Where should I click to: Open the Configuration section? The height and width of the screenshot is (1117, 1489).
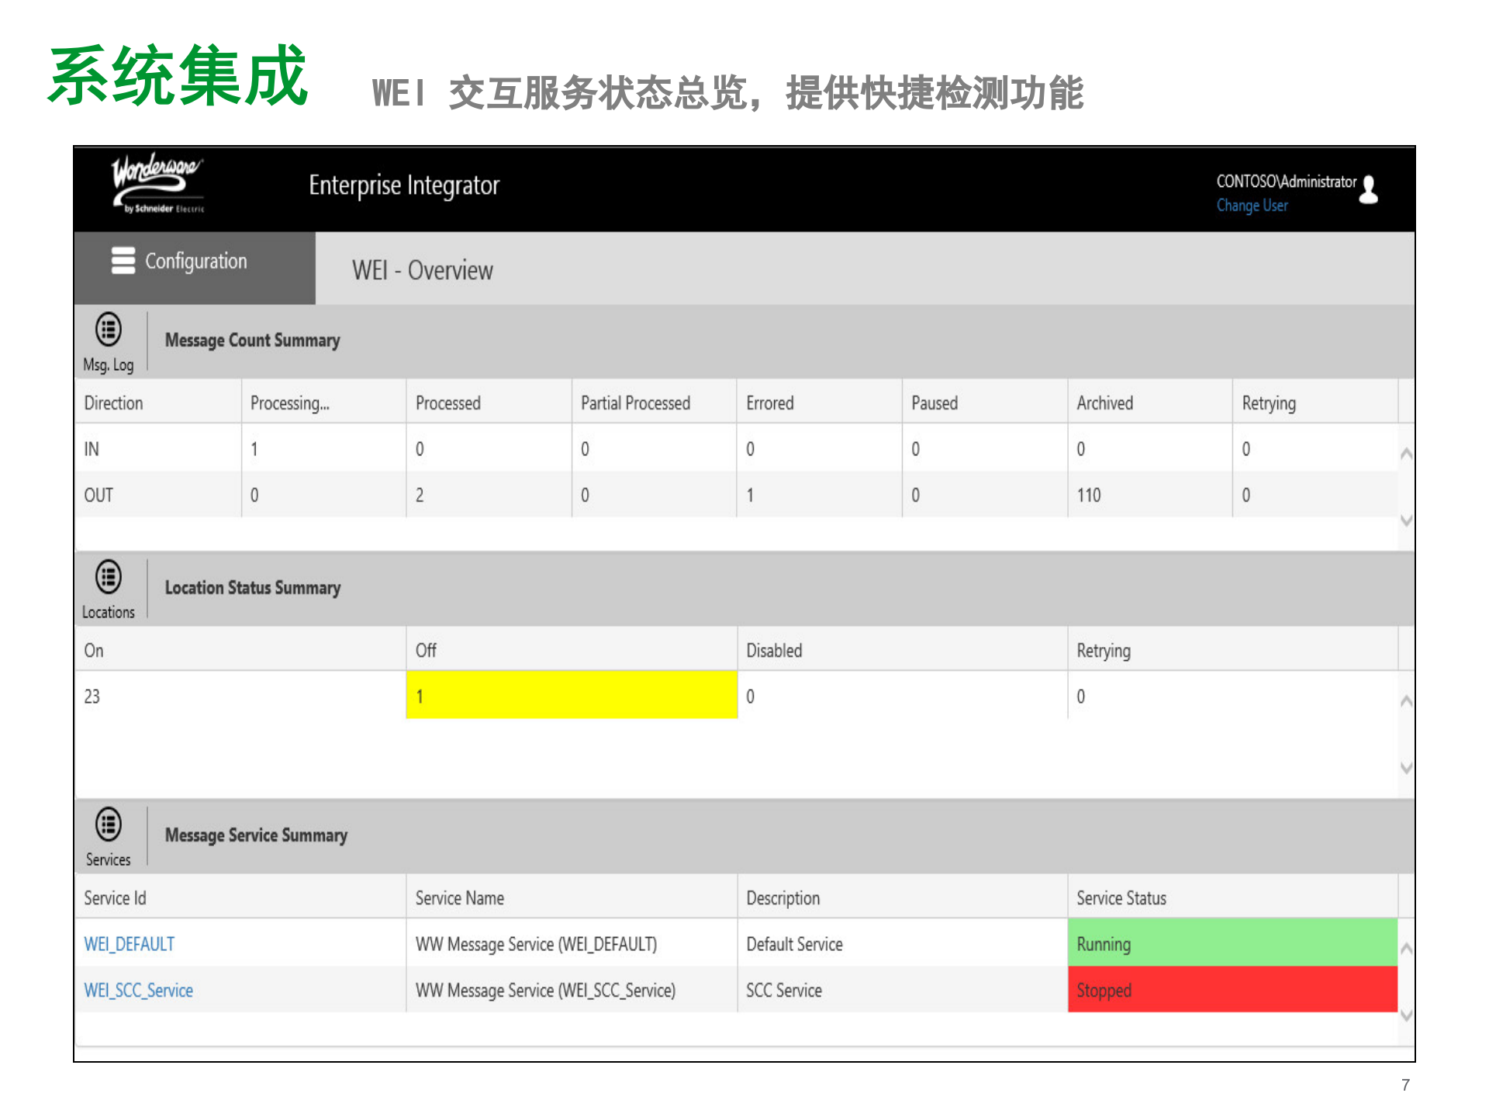pos(195,261)
